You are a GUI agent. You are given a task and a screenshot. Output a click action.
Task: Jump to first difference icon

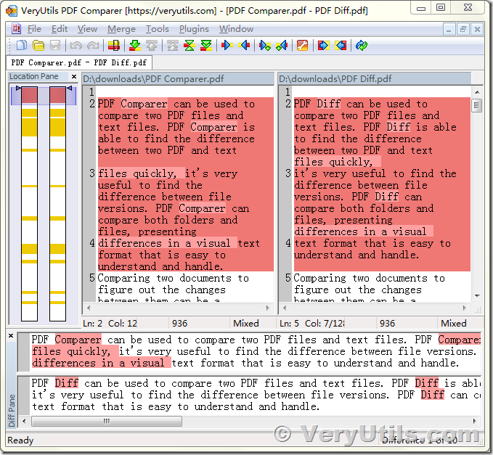[x=173, y=46]
